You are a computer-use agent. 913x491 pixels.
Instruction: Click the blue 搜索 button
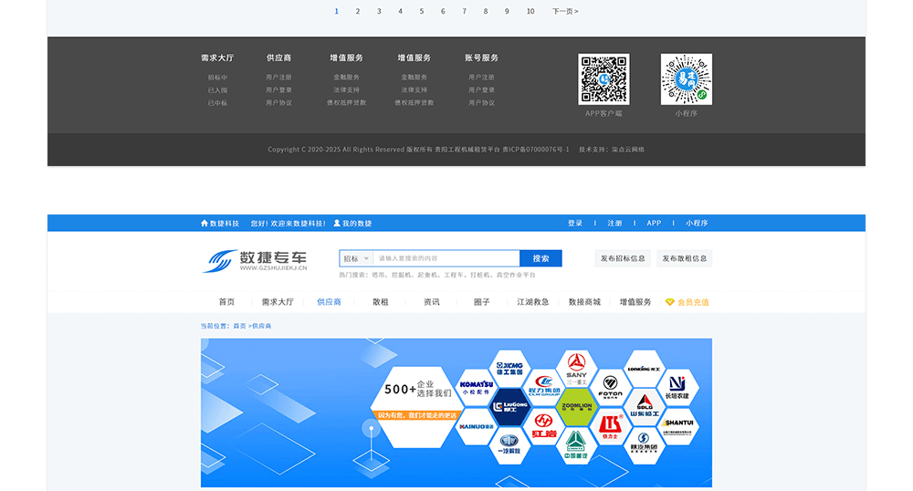pos(540,258)
